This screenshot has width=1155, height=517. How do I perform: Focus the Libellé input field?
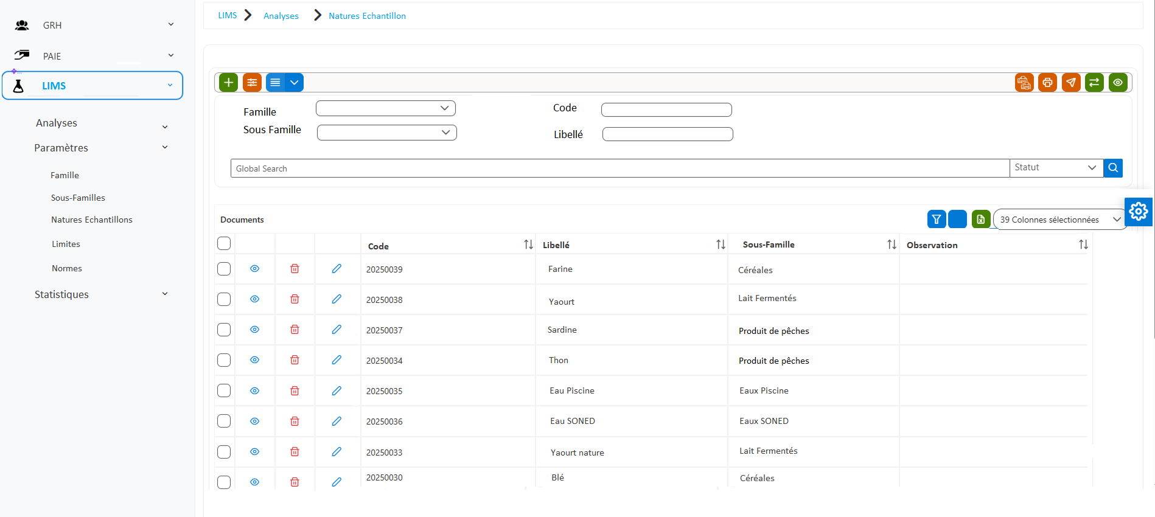(x=668, y=134)
